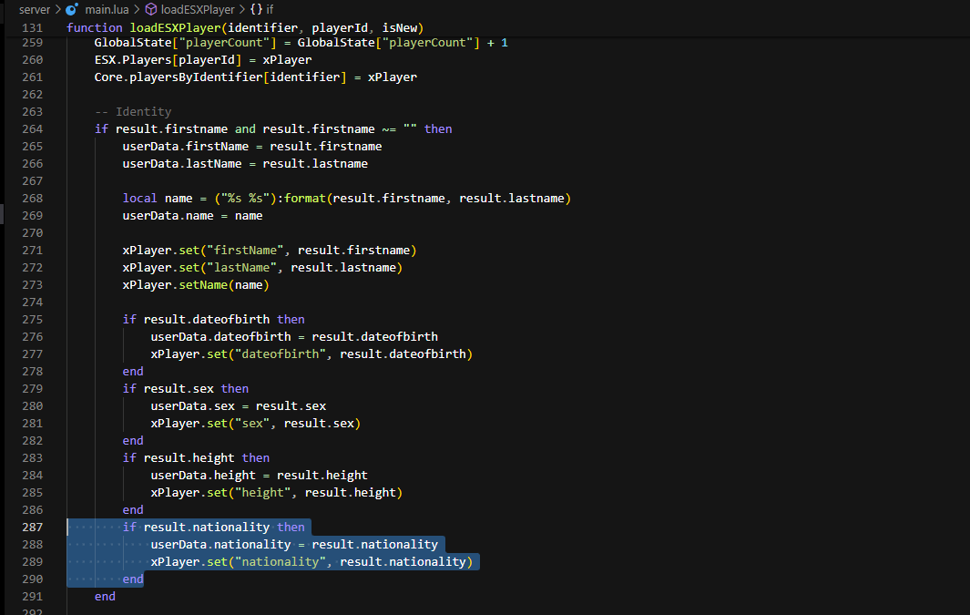Click 'Core.playersByIdentifier' on line 261
Screen dimensions: 970x615
[179, 77]
